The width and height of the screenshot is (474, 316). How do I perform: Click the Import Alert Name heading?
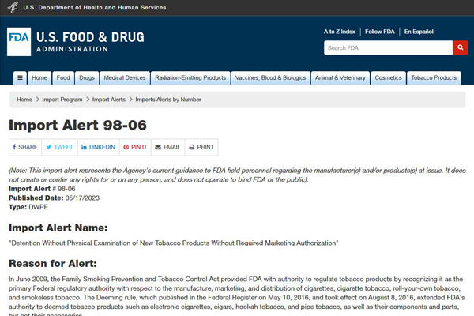[58, 228]
